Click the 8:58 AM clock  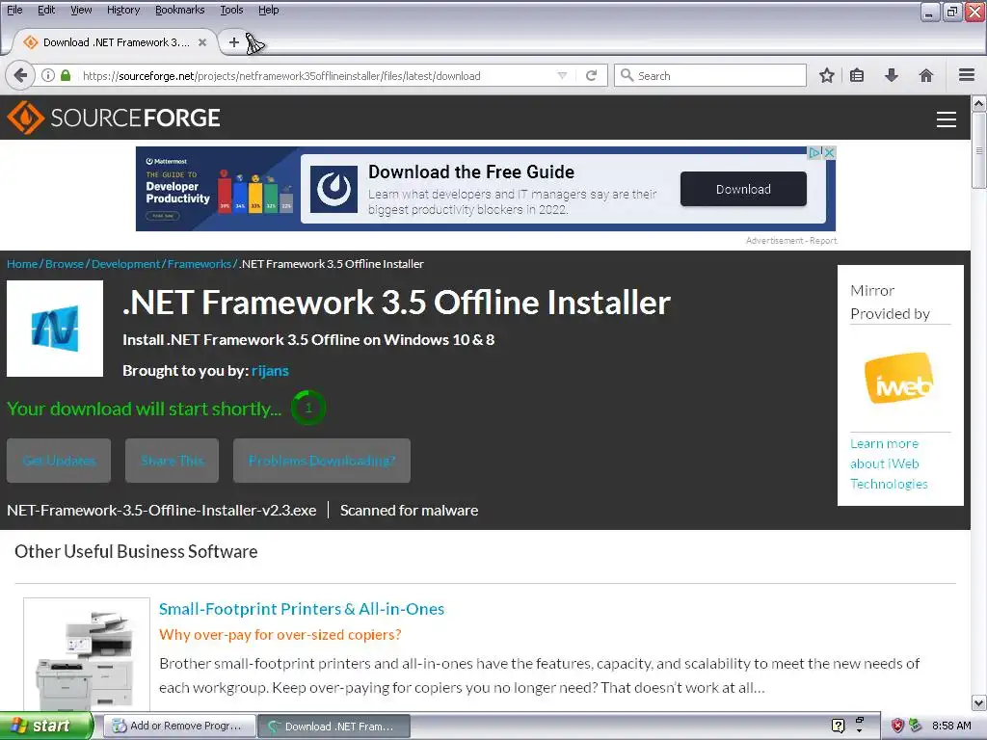951,726
